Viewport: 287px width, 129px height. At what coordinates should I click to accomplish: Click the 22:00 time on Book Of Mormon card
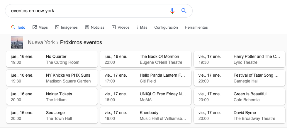pos(110,62)
